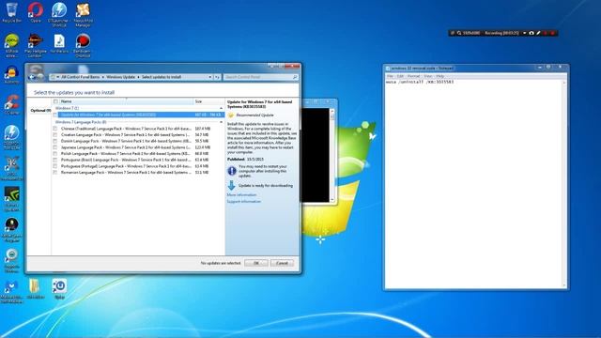The height and width of the screenshot is (338, 601).
Task: Check the Chinese (Traditional) Language Pack box
Action: pyautogui.click(x=55, y=129)
